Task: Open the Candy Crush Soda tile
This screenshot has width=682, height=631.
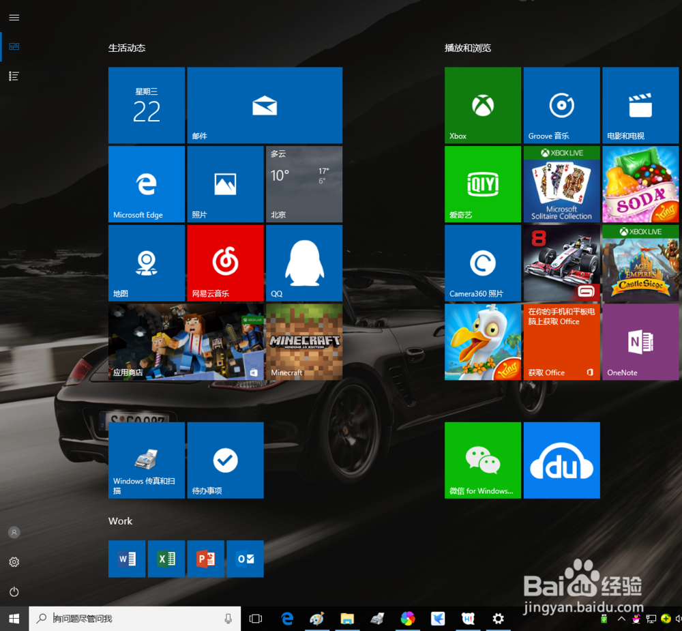Action: (640, 184)
